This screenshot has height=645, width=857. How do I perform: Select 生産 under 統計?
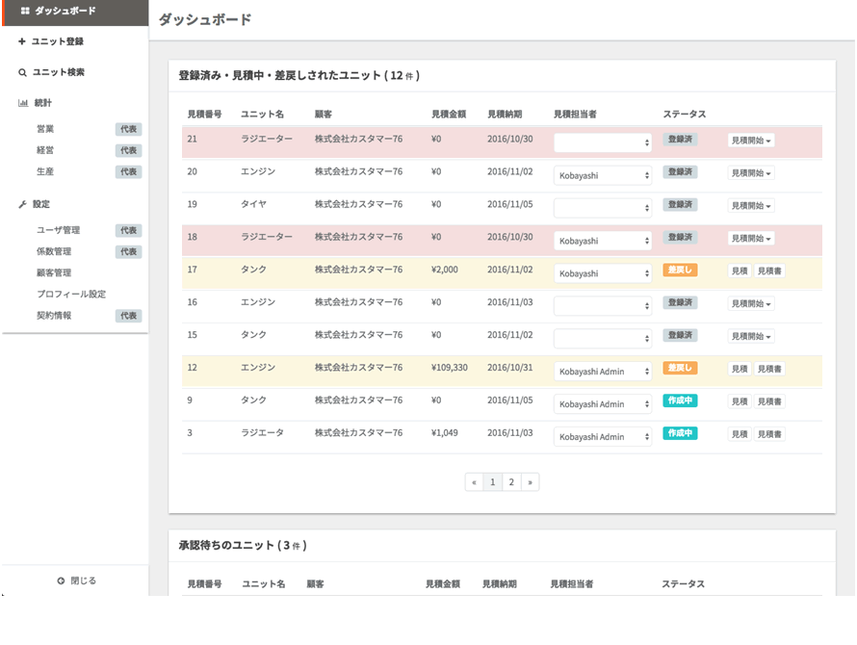(45, 171)
